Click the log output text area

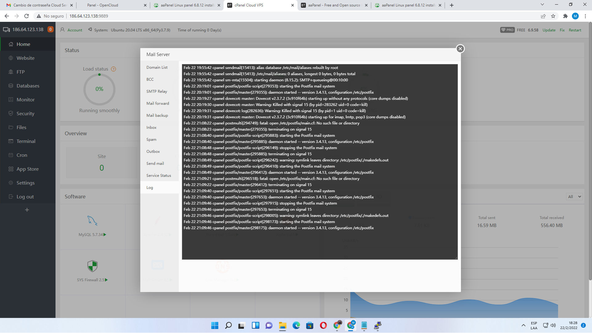coord(319,162)
